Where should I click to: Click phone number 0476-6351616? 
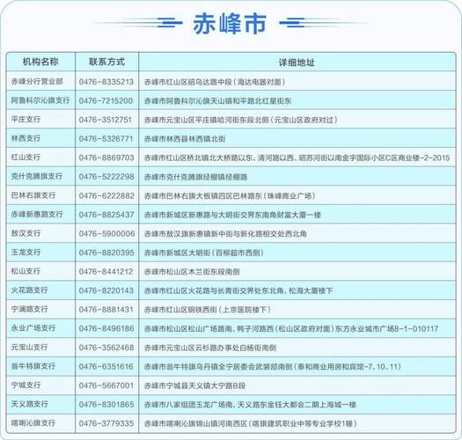[106, 366]
